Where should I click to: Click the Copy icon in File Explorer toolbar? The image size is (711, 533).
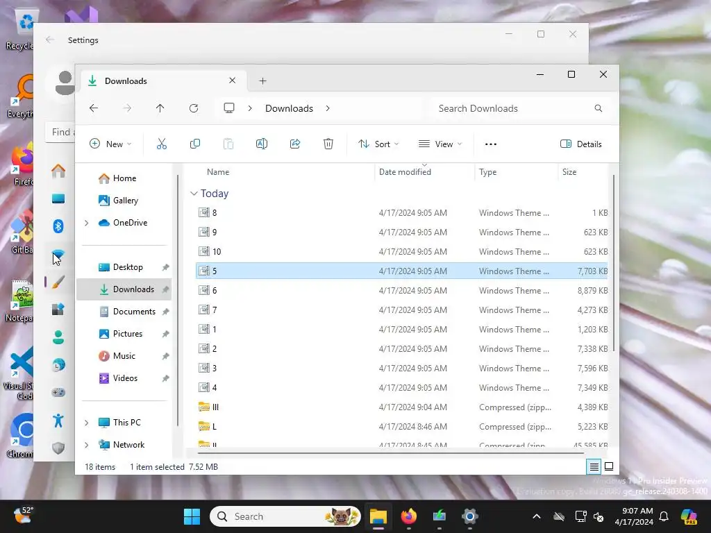(x=195, y=144)
